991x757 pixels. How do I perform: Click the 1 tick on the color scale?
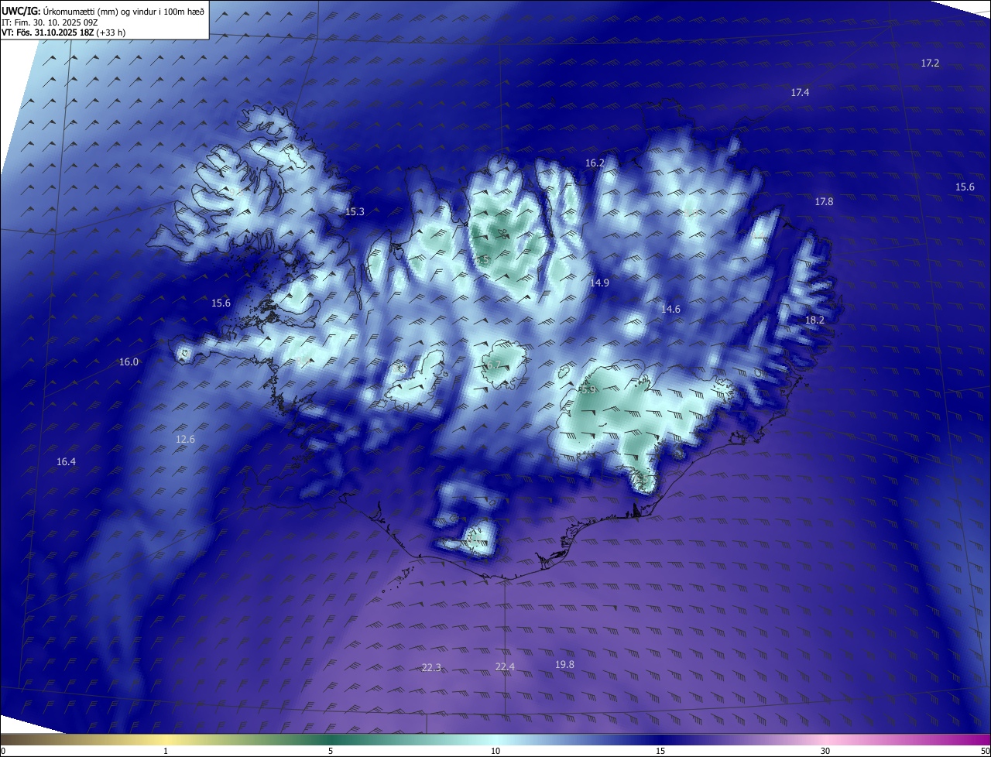tap(166, 752)
